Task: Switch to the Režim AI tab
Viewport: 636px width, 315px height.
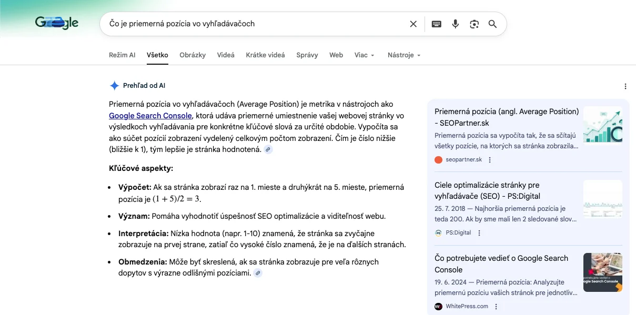Action: pos(122,55)
